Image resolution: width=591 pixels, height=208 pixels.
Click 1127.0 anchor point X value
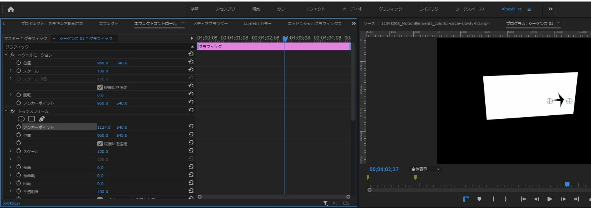pos(104,127)
